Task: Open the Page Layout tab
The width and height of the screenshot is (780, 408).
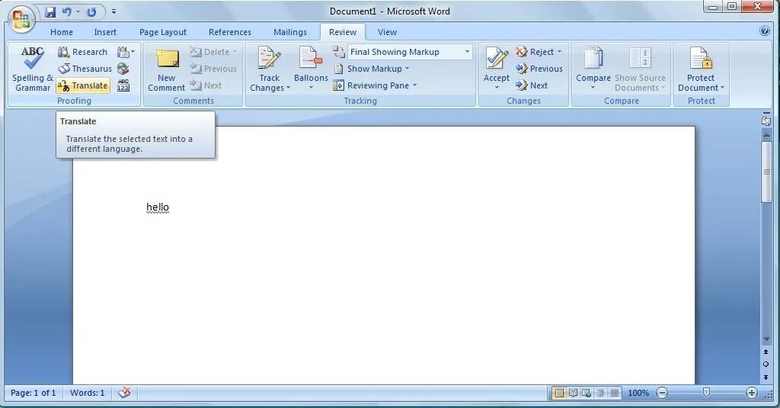Action: [x=163, y=32]
